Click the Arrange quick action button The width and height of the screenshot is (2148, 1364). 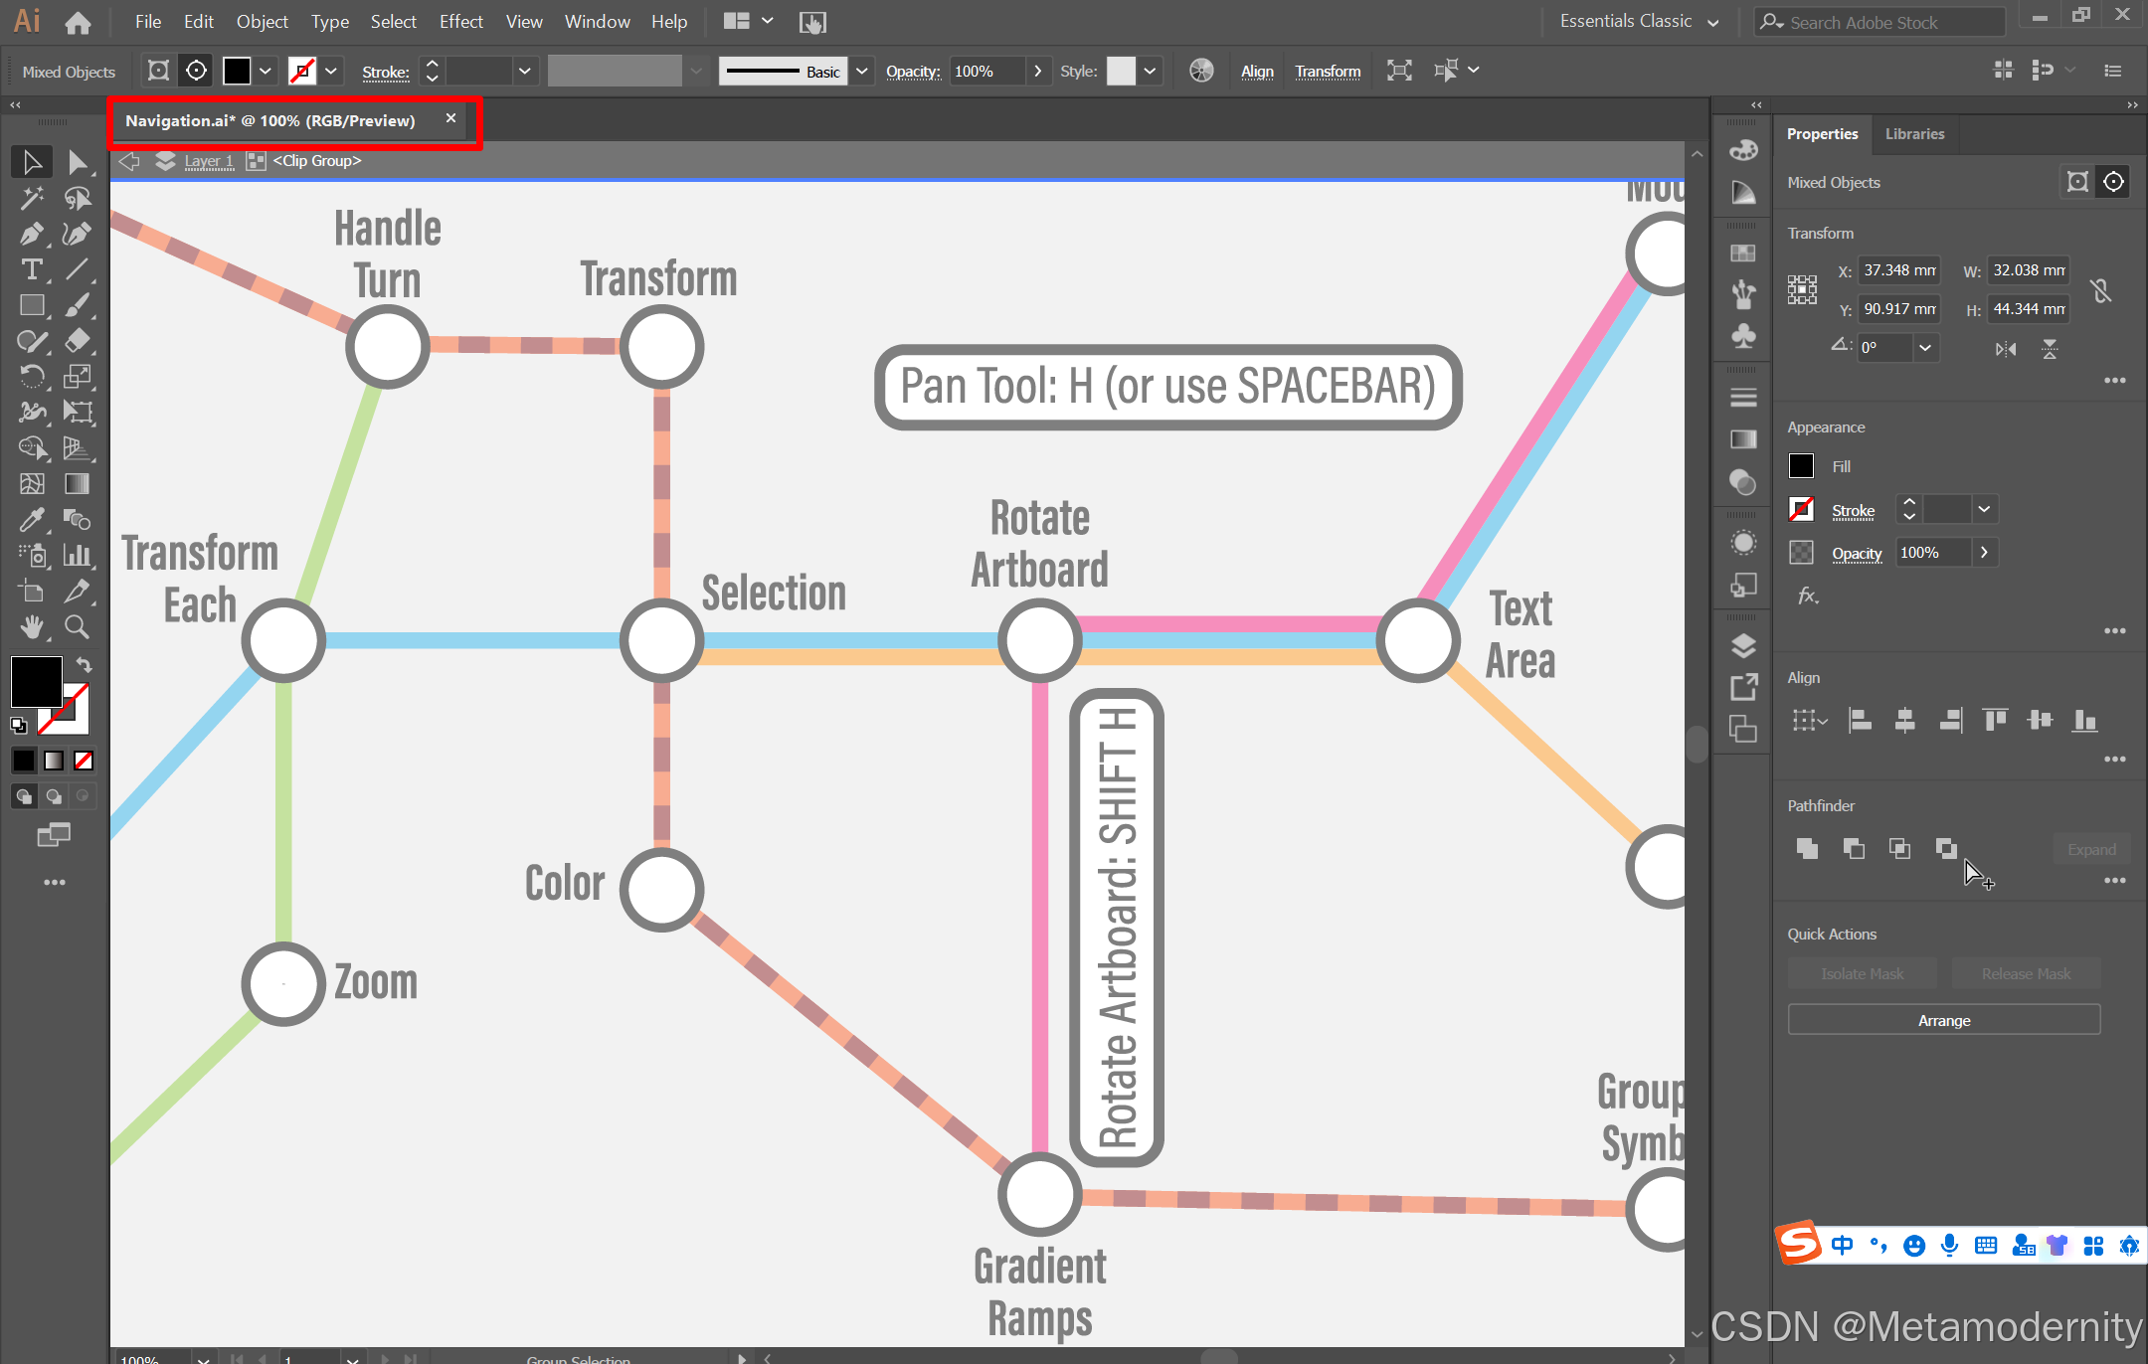click(1943, 1021)
